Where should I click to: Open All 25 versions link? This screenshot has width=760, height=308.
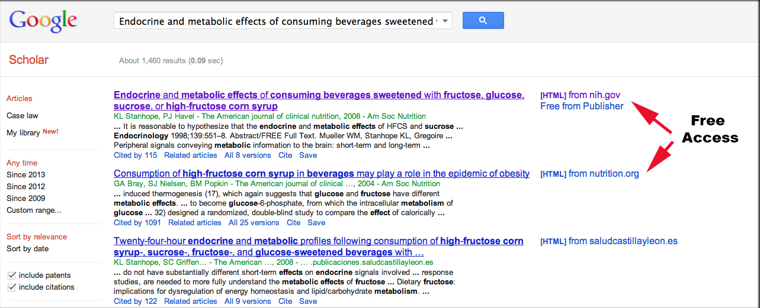point(254,223)
